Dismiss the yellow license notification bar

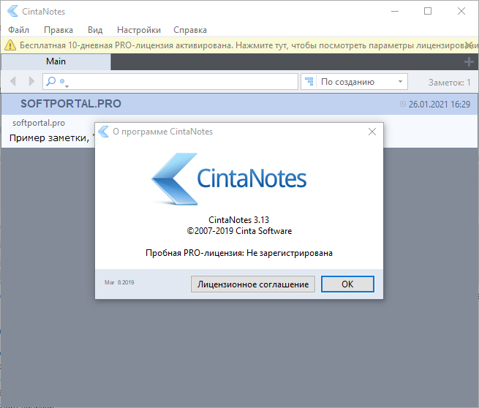[469, 45]
